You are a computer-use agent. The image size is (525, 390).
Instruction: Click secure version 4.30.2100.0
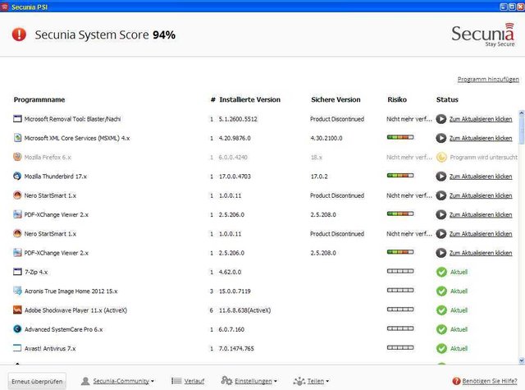326,138
